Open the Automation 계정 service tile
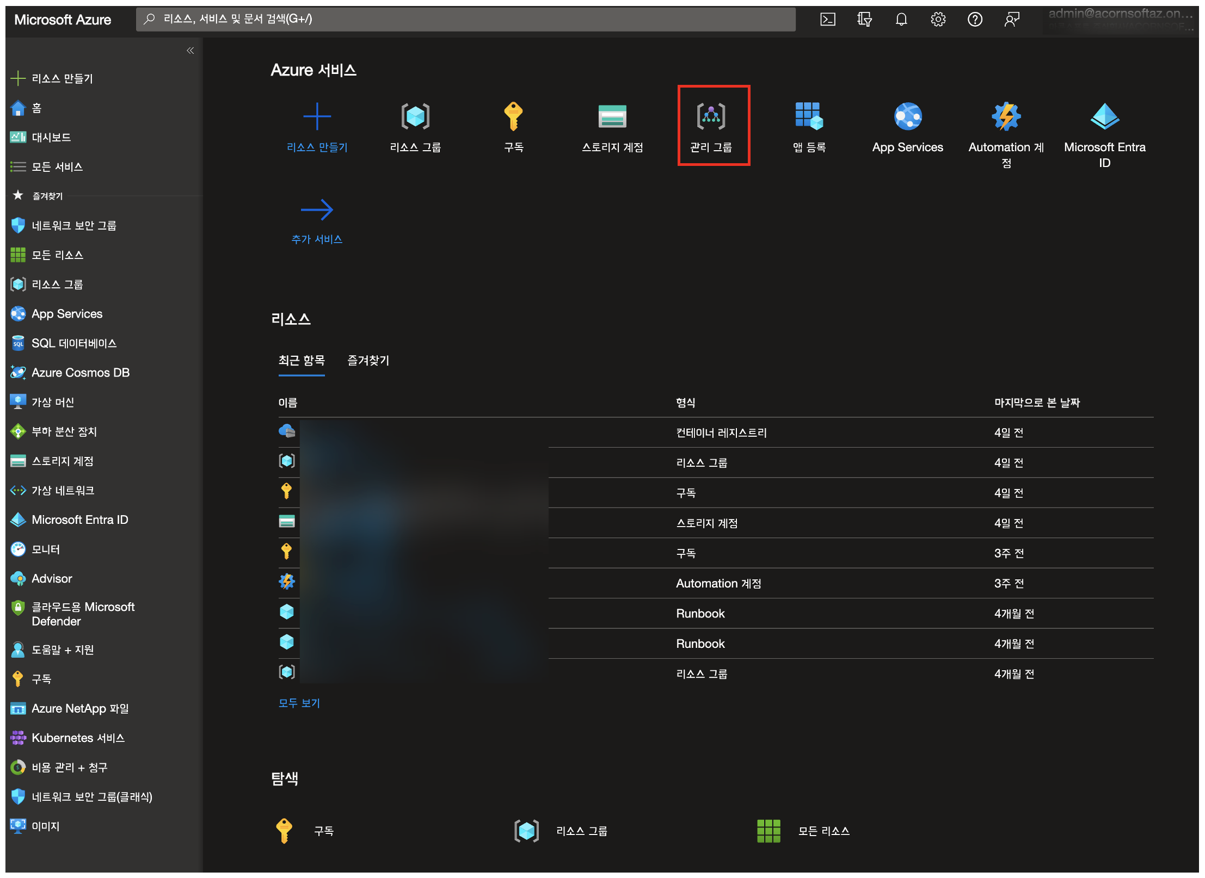 [x=1006, y=135]
